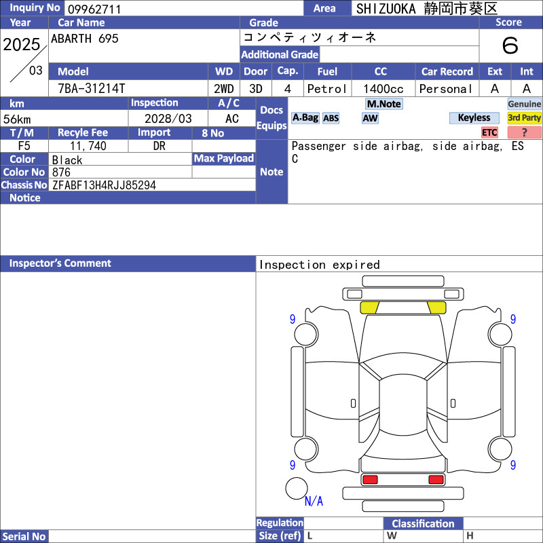
Task: Click the Chassis No ZFABF13H4RJJ85294 field
Action: 152,185
